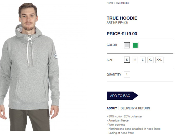
Task: Pick the greyed-out size M option
Action: (135, 60)
